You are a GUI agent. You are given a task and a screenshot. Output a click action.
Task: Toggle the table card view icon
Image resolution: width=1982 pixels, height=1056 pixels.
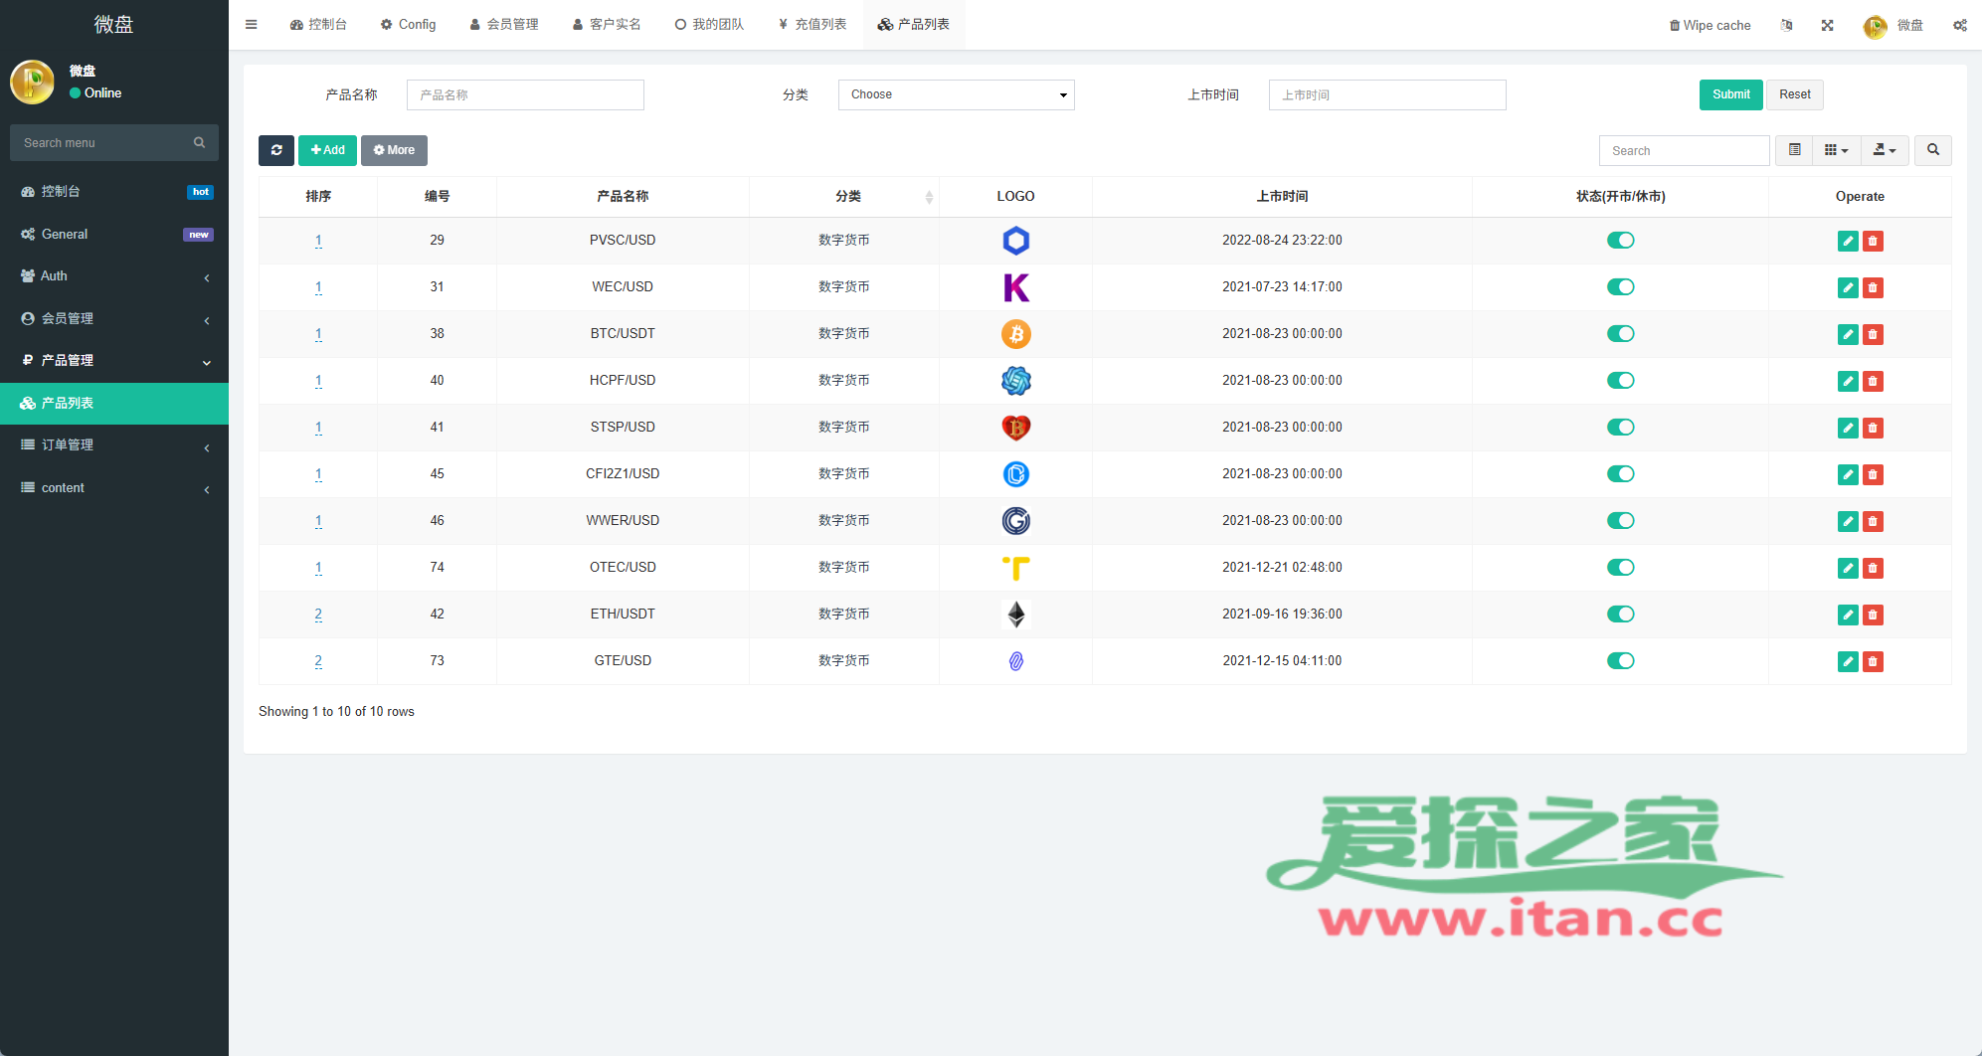coord(1794,150)
